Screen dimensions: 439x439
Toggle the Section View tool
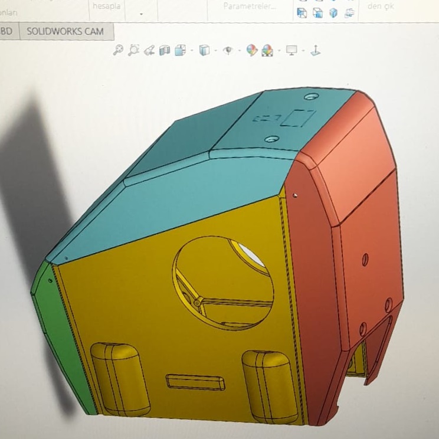(165, 50)
